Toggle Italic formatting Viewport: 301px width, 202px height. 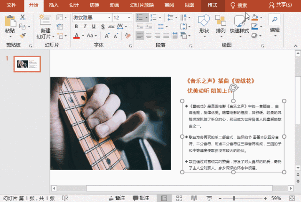(x=84, y=27)
